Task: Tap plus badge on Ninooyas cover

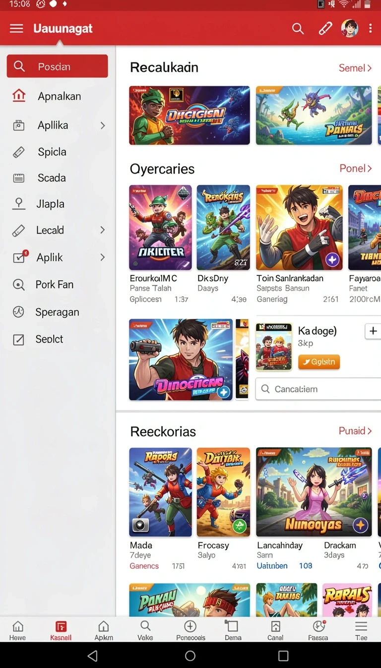Action: coord(360,525)
